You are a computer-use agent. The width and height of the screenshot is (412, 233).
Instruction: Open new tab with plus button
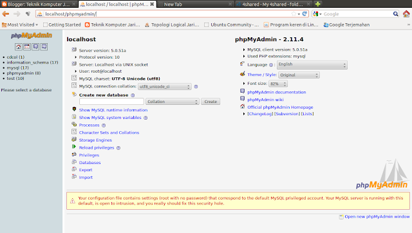click(317, 4)
